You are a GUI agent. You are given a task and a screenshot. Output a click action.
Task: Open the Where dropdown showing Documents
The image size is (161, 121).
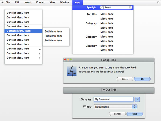(115, 107)
